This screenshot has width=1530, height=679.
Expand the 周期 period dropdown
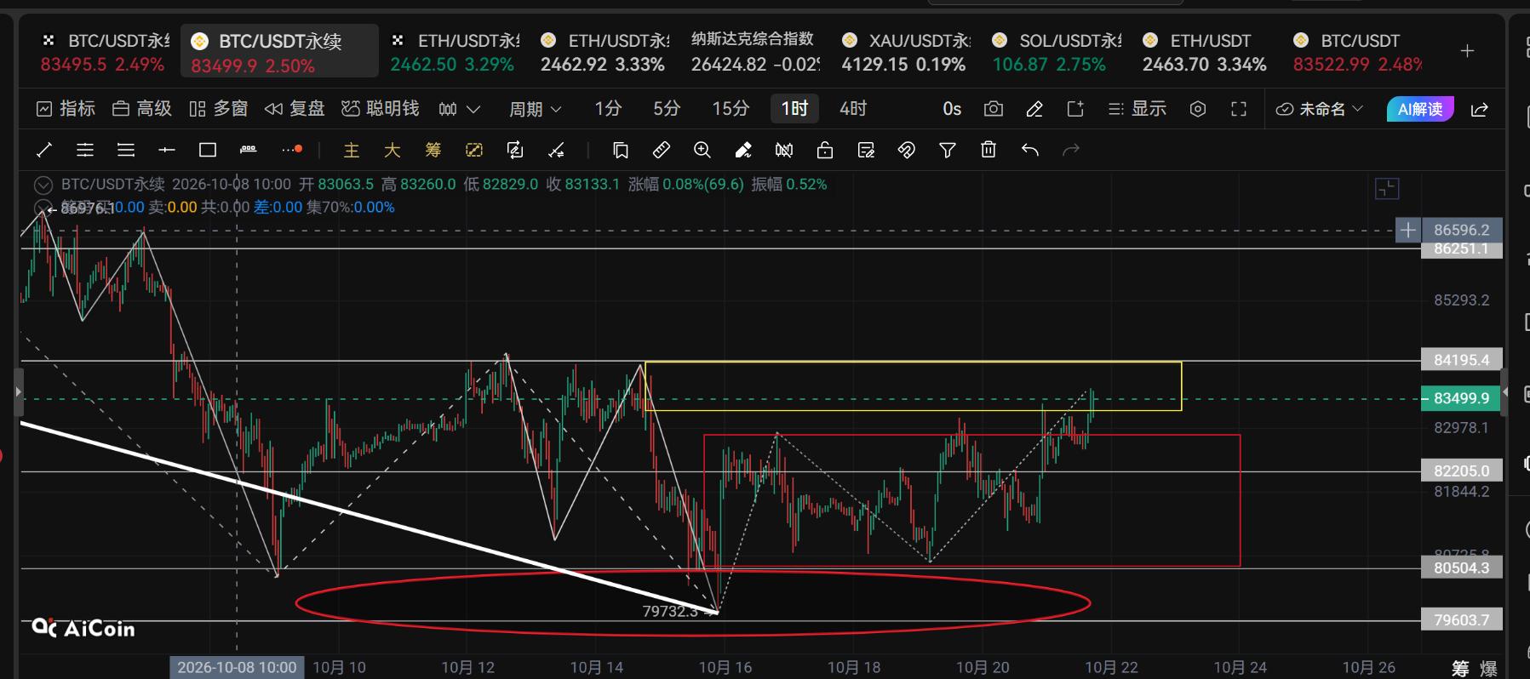point(535,109)
